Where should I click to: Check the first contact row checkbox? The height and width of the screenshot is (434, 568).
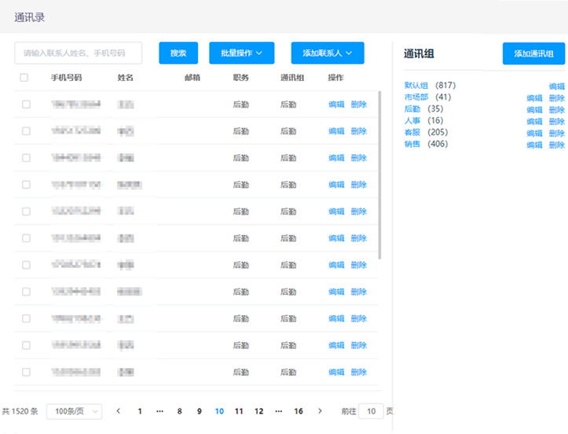(x=26, y=104)
